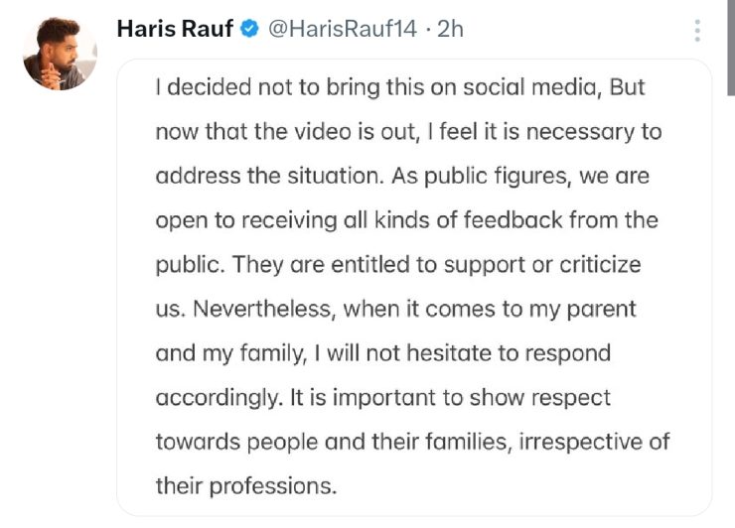735x528 pixels.
Task: Click the word 'Nevertheless' in the statement
Action: pyautogui.click(x=259, y=309)
